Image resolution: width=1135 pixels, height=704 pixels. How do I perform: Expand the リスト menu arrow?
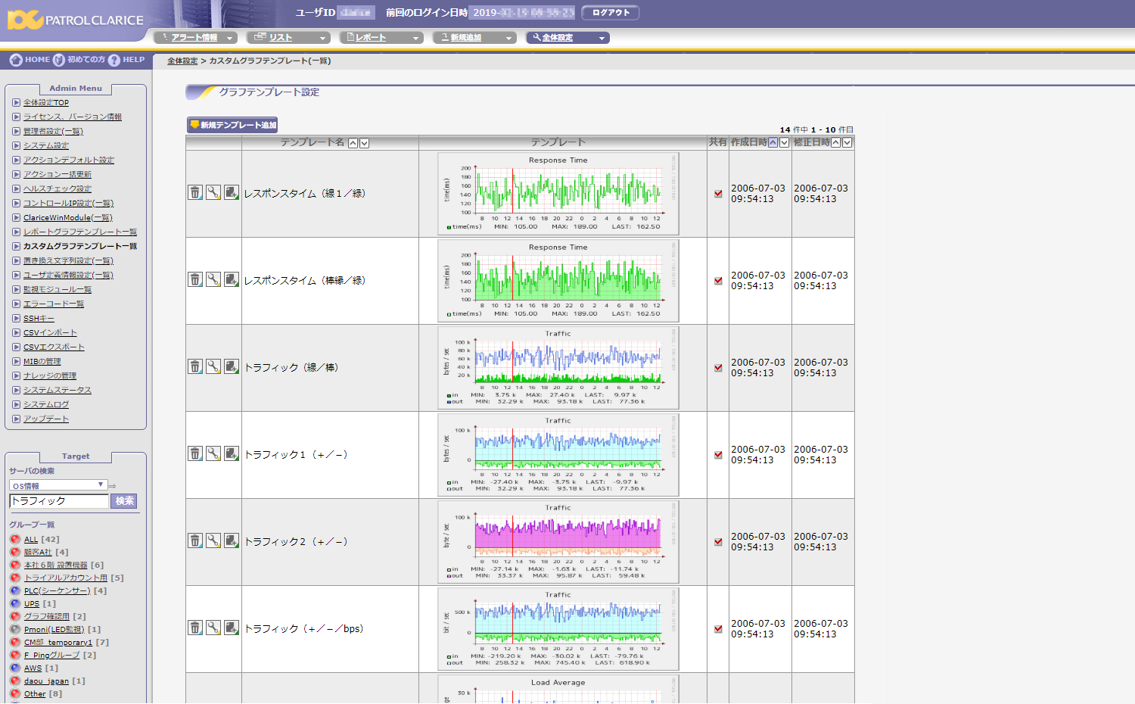pos(322,38)
